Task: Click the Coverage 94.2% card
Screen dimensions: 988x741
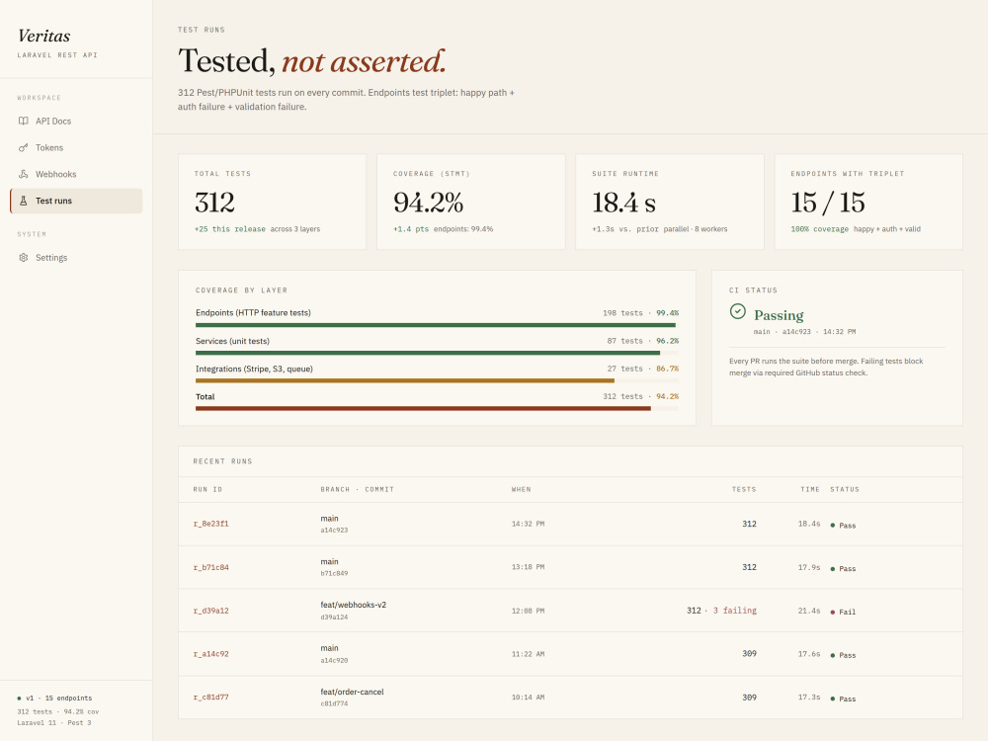Action: [x=470, y=202]
